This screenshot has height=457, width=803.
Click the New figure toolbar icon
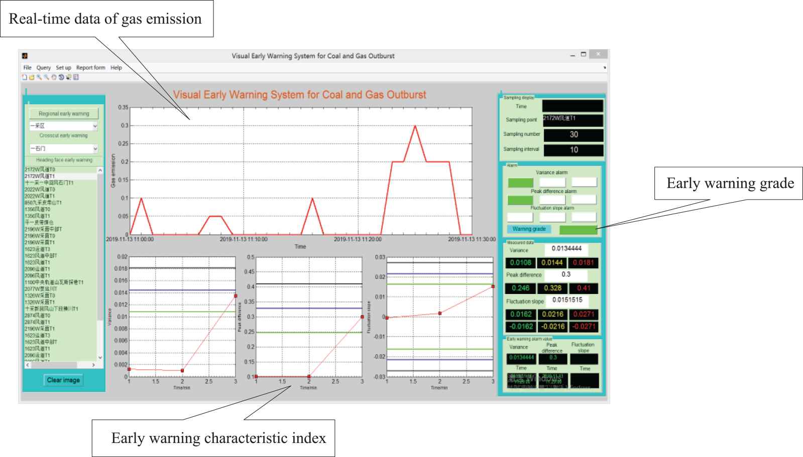coord(24,77)
